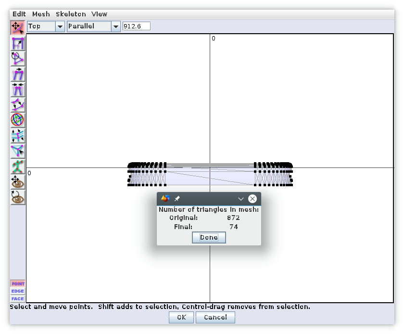The height and width of the screenshot is (334, 404).
Task: Select the scale points tool
Action: pyautogui.click(x=17, y=43)
